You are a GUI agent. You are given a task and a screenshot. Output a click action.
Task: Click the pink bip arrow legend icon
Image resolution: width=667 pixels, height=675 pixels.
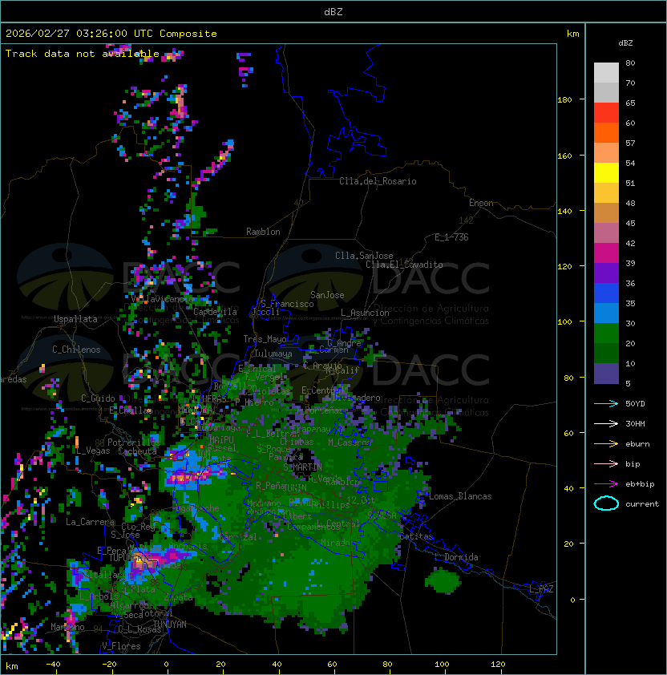click(606, 463)
